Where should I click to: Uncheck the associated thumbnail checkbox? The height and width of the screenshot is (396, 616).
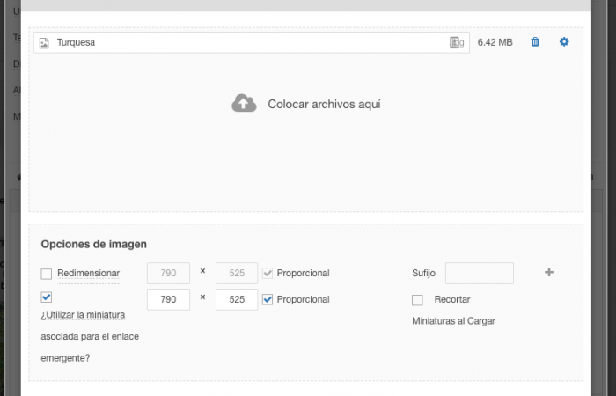click(x=47, y=297)
